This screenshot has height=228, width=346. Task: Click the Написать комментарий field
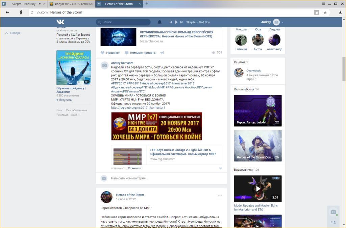(x=129, y=178)
